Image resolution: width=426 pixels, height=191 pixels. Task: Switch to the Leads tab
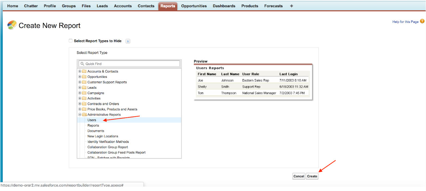tap(102, 6)
